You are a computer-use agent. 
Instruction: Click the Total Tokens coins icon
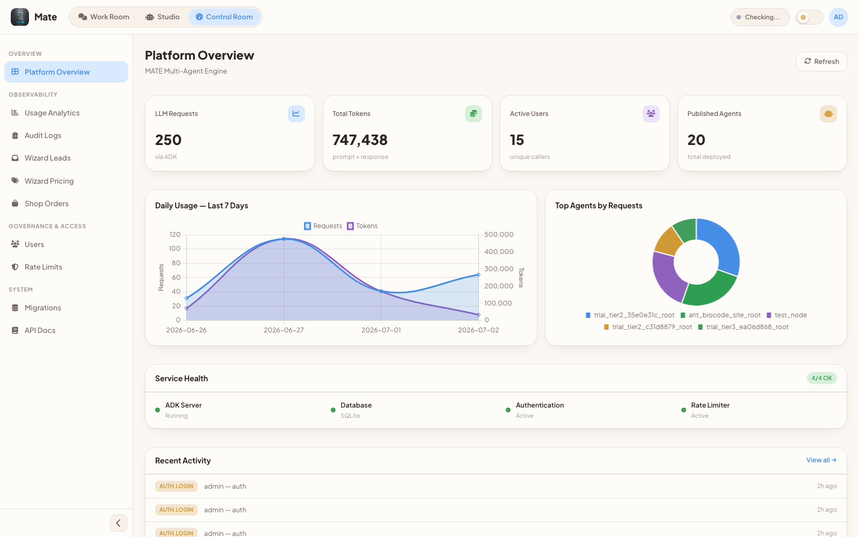pyautogui.click(x=474, y=114)
